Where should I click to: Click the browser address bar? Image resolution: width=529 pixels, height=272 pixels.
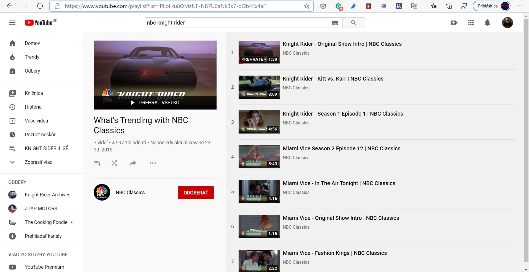[x=182, y=6]
